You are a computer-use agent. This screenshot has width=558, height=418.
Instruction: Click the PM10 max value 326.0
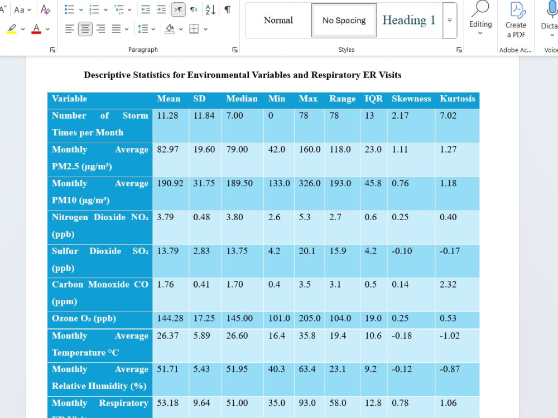click(310, 183)
